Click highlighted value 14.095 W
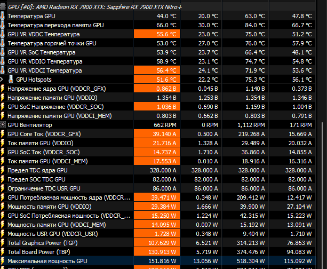 click(x=157, y=225)
